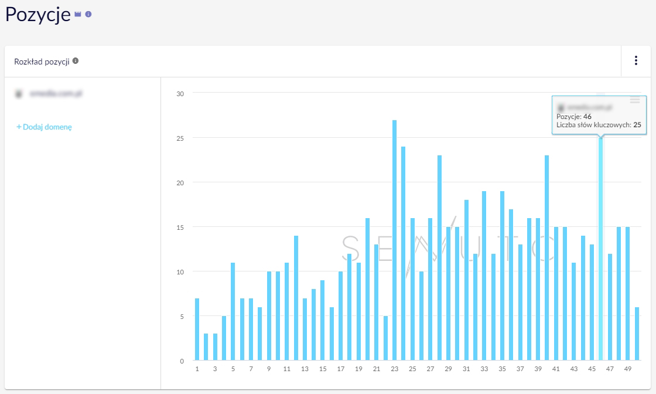
Task: Click the bar at position 12
Action: tap(296, 298)
